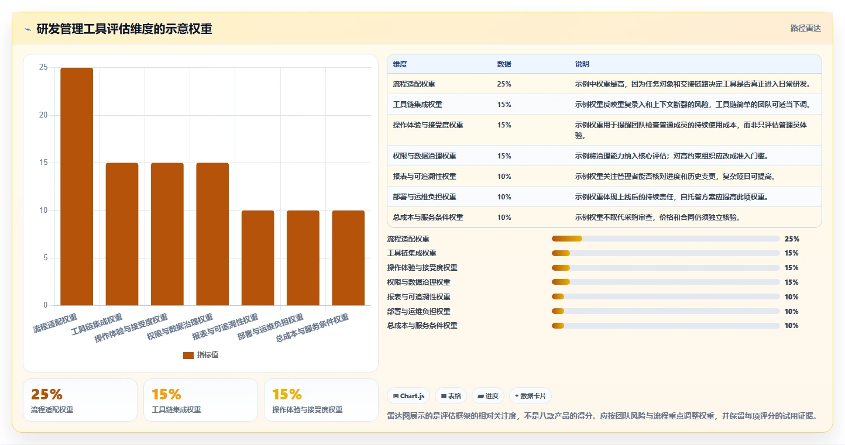
Task: Click the 进度 chip
Action: coord(488,396)
